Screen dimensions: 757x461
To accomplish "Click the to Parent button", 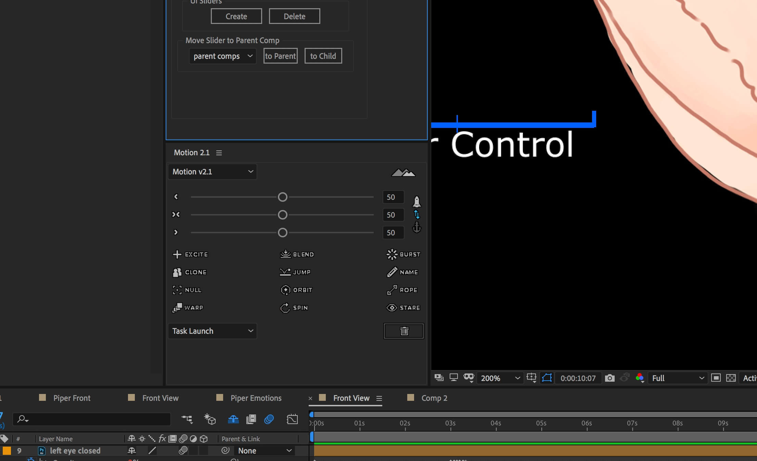I will [280, 56].
